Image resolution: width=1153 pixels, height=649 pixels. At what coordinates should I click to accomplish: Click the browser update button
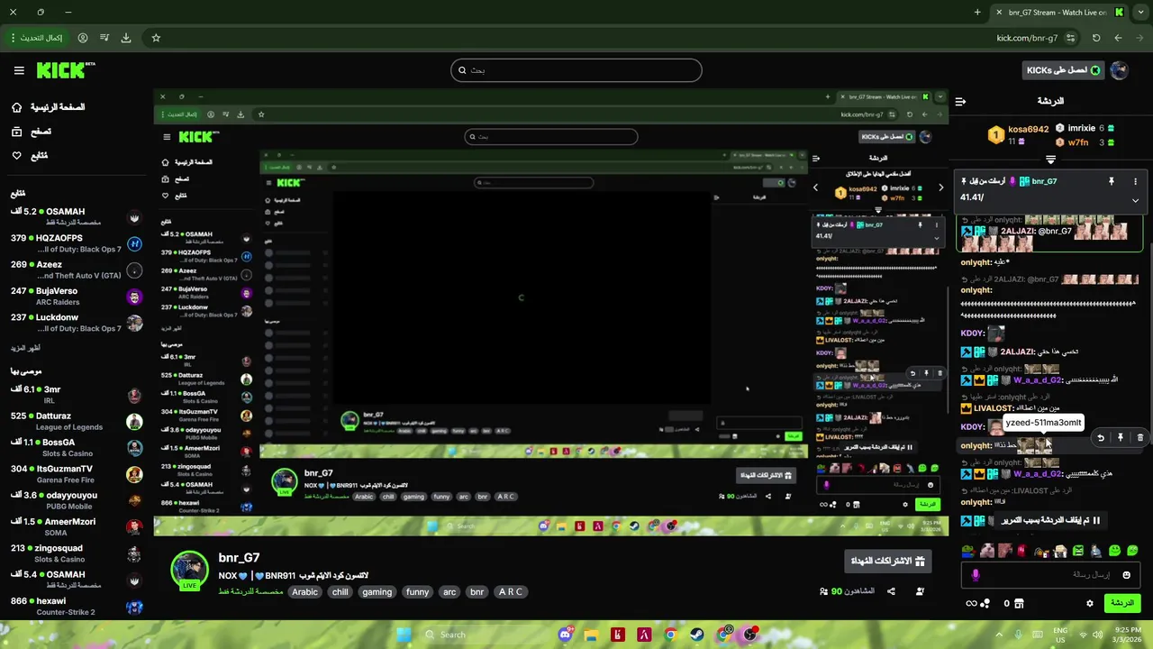point(36,38)
